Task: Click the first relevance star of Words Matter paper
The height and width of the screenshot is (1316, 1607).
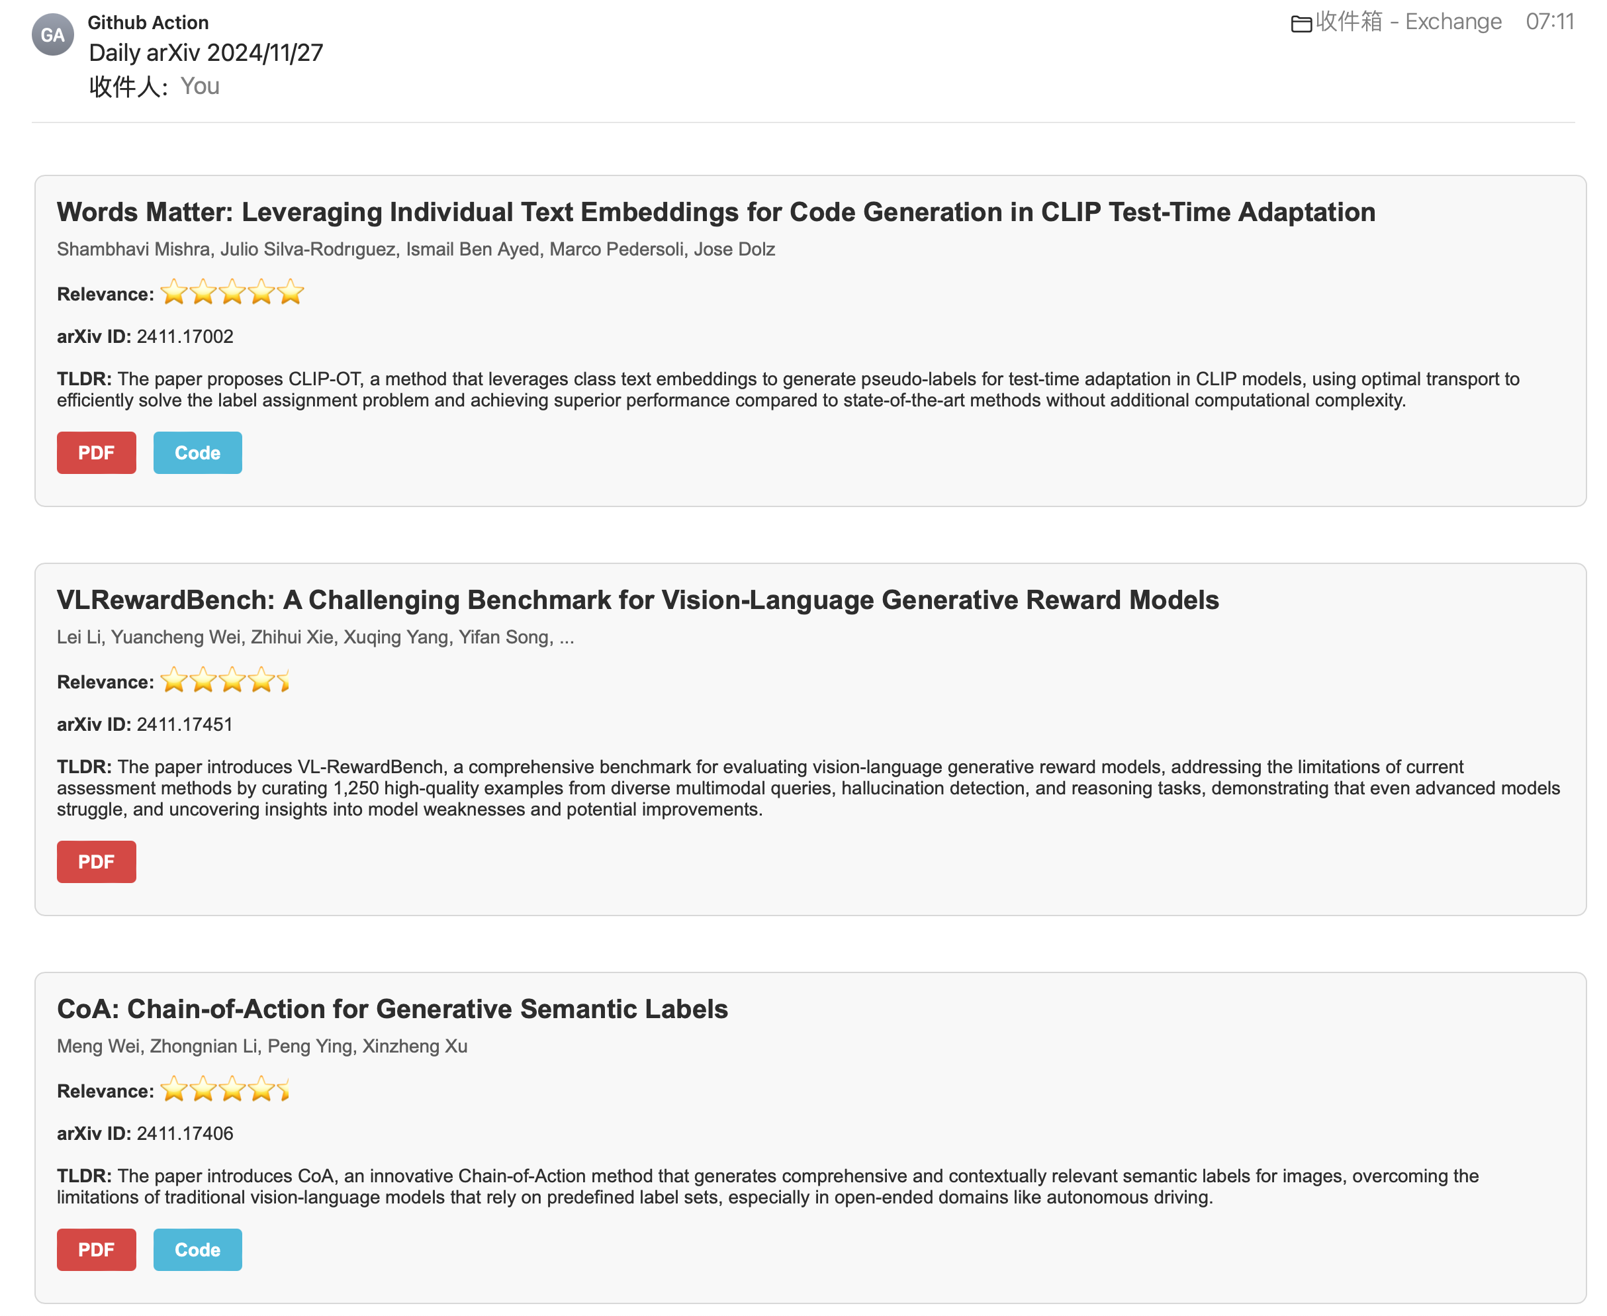Action: click(173, 293)
